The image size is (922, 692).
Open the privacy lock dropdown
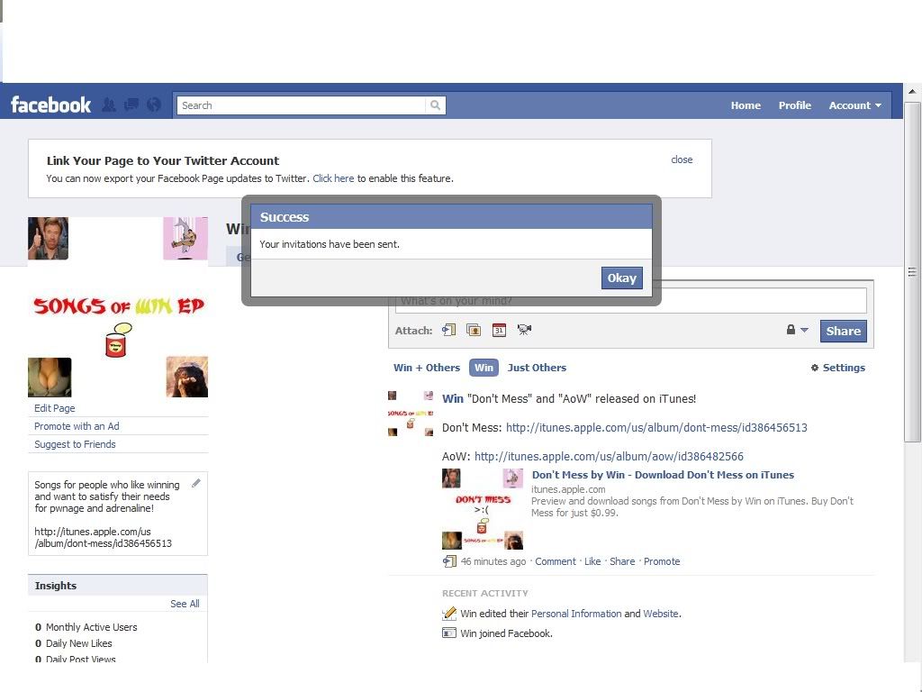click(x=797, y=331)
